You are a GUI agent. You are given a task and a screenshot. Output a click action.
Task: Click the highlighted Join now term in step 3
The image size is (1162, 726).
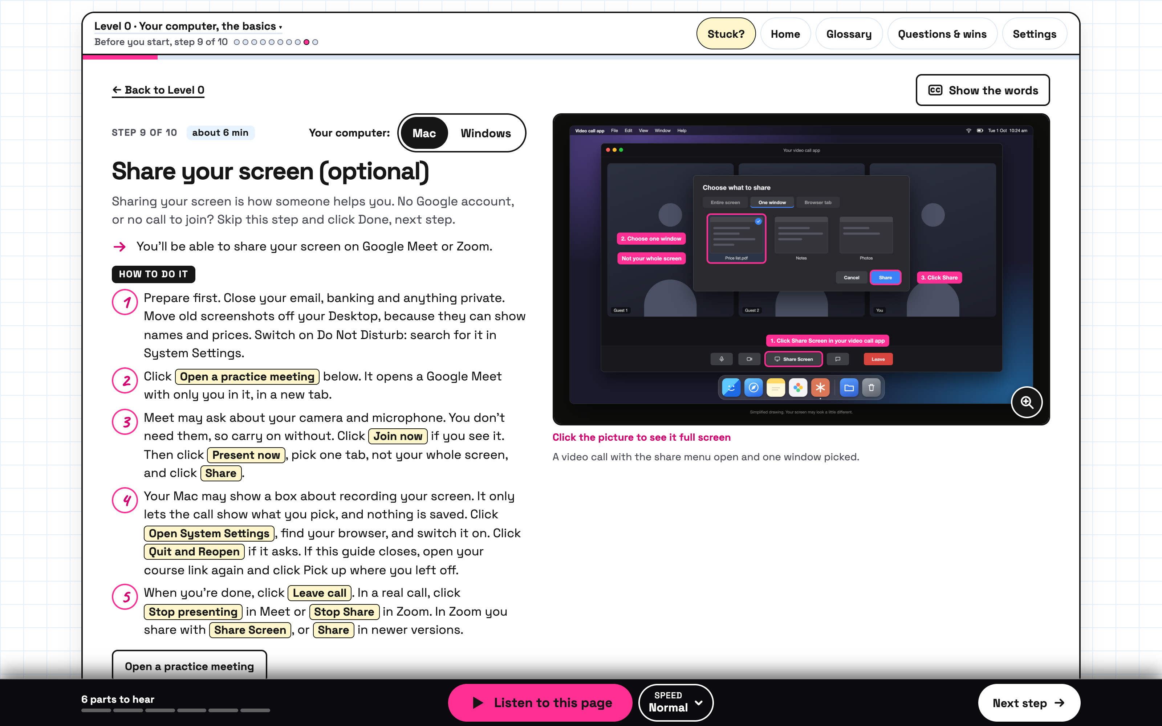coord(398,436)
